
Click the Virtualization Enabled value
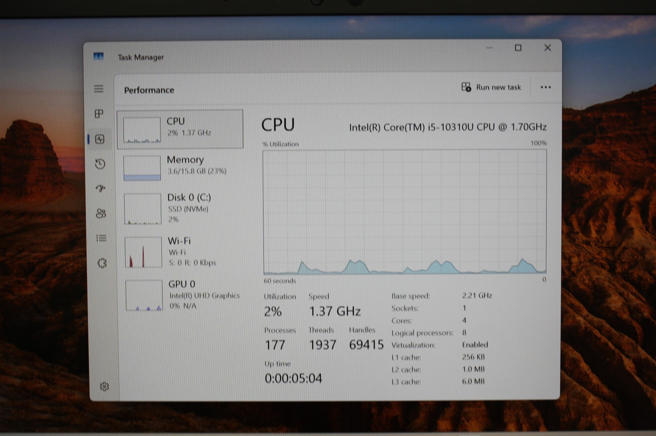(475, 345)
